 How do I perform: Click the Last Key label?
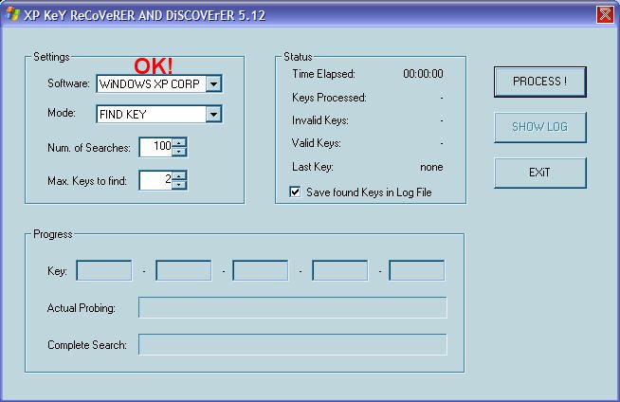[x=313, y=167]
